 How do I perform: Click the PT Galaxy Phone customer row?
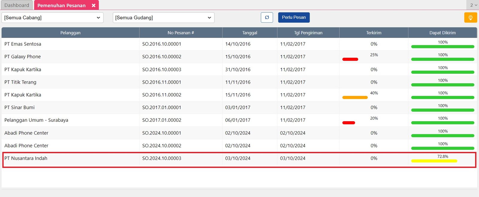pyautogui.click(x=22, y=57)
